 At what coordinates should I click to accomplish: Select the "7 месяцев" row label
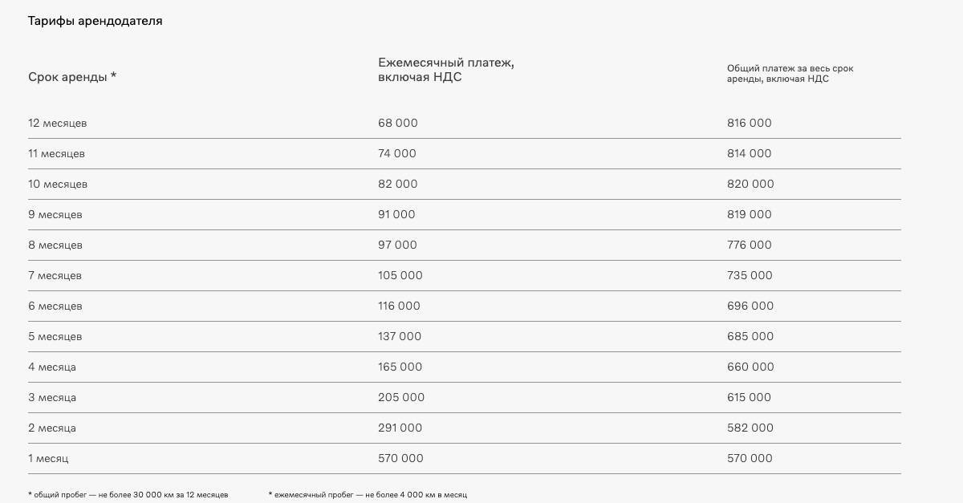click(55, 276)
